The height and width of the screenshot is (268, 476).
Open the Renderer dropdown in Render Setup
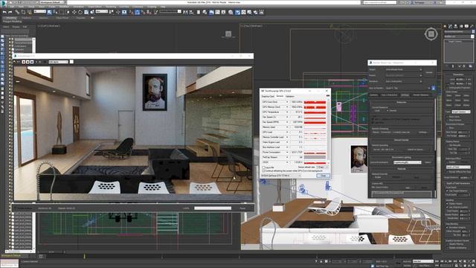pos(404,81)
